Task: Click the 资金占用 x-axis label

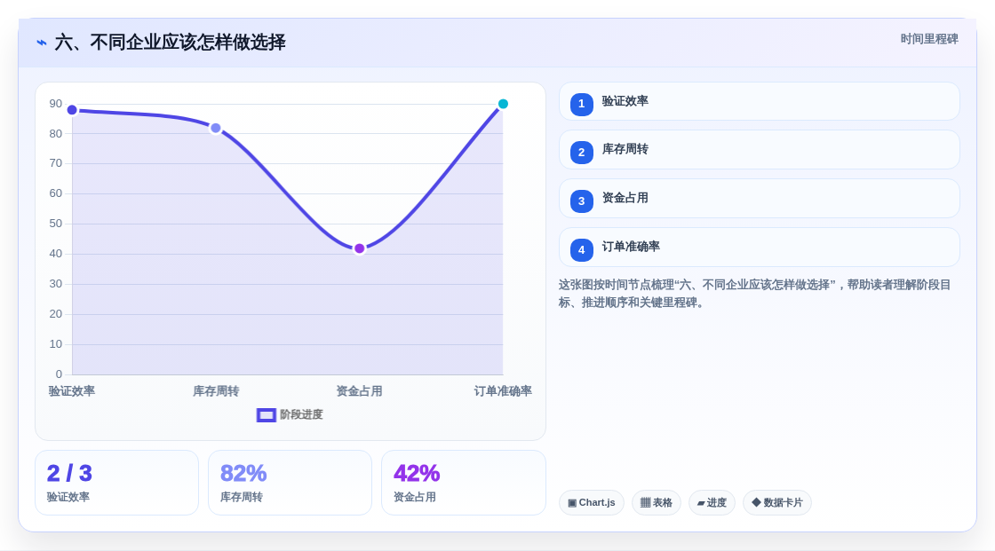Action: coord(359,391)
